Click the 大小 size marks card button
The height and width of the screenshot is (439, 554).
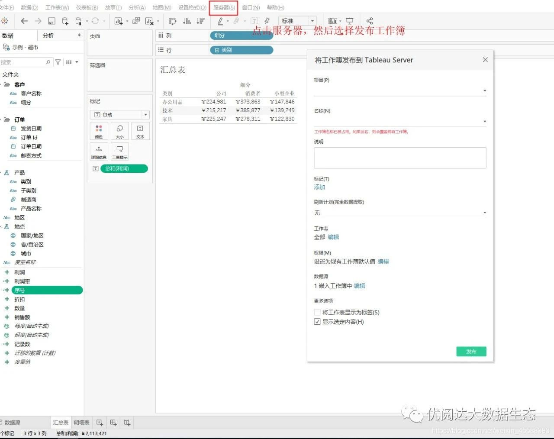pyautogui.click(x=119, y=131)
